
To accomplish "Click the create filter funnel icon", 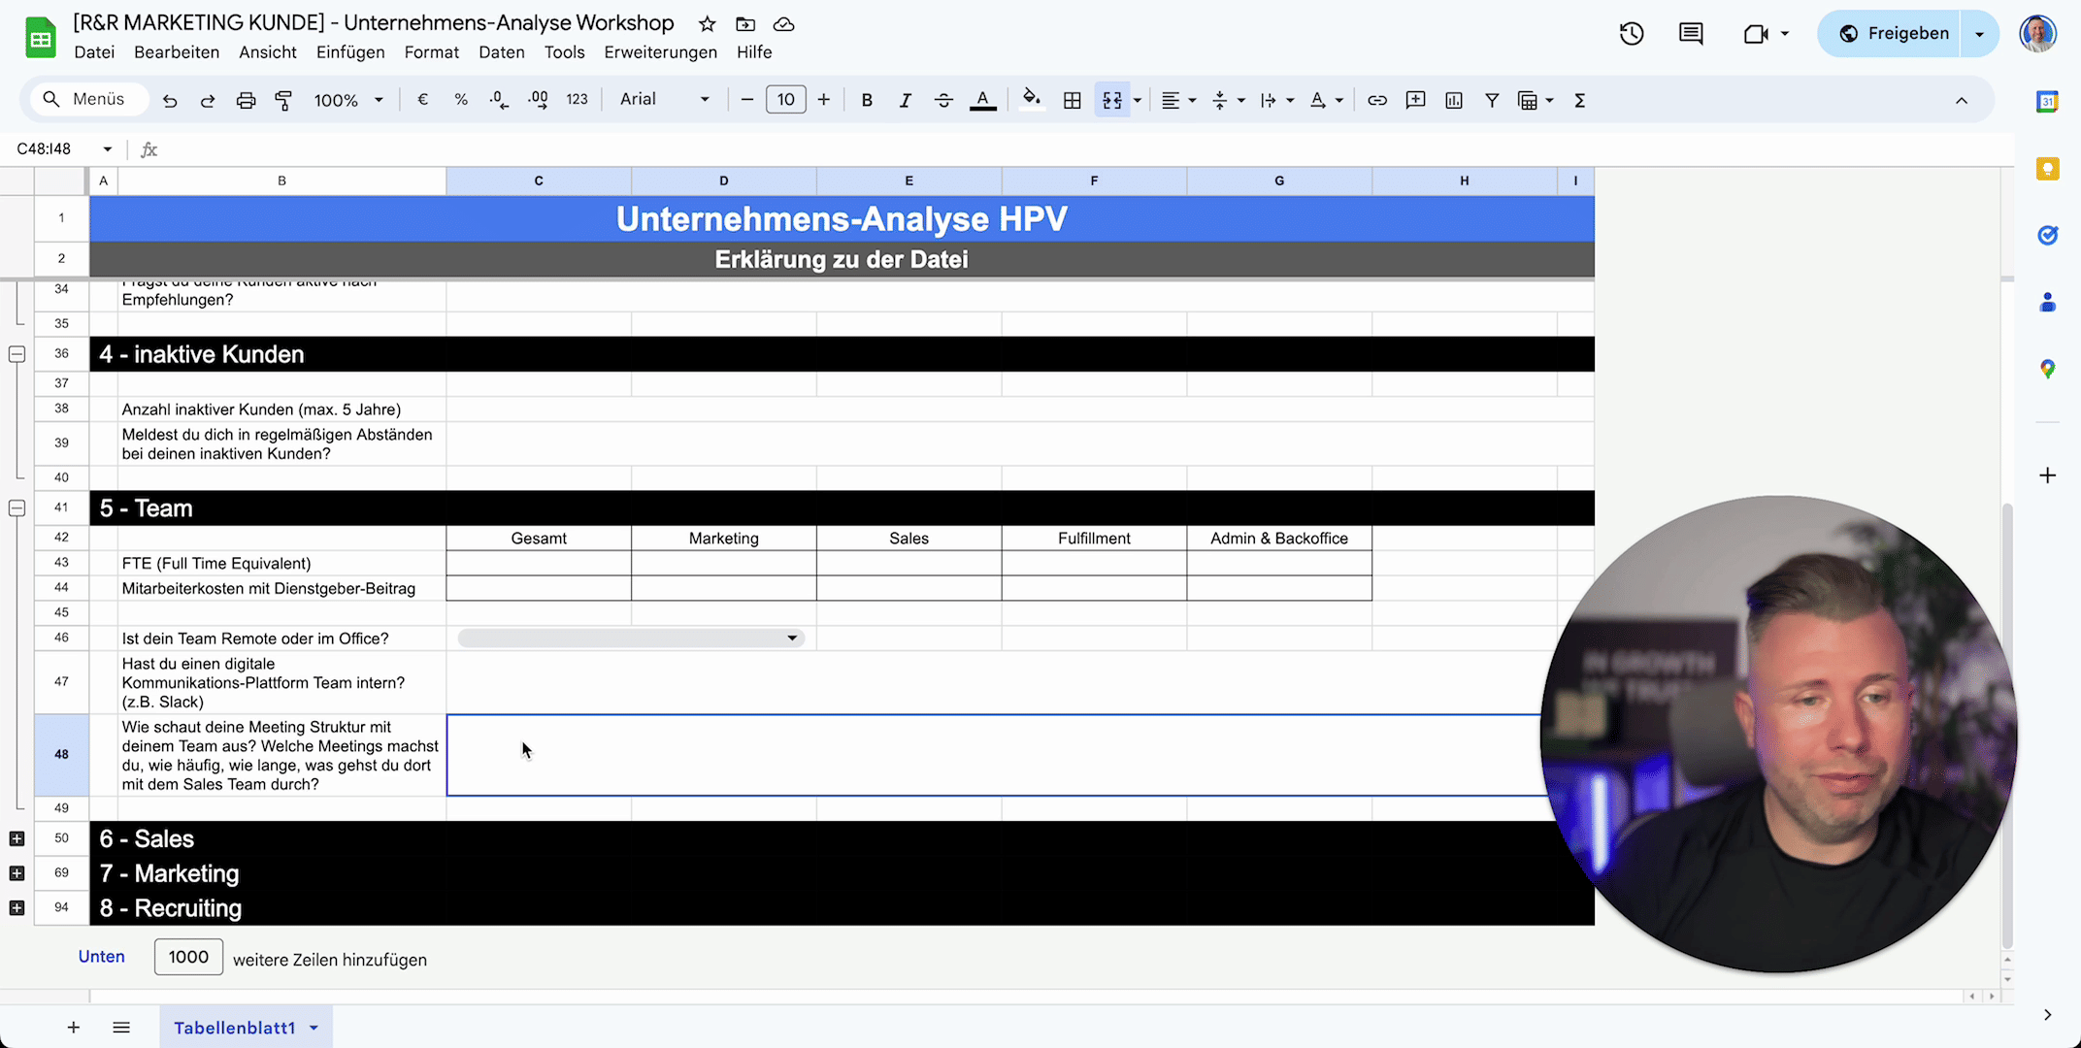I will coord(1491,100).
